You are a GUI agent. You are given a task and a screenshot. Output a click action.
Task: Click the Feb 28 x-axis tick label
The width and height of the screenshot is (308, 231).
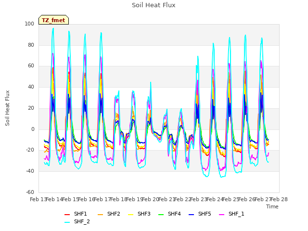279,199
